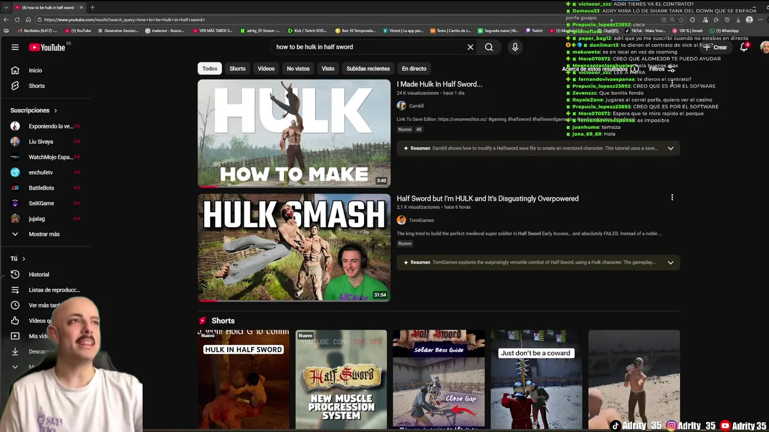This screenshot has height=432, width=769.
Task: Select the No vistos filter chip
Action: 298,68
